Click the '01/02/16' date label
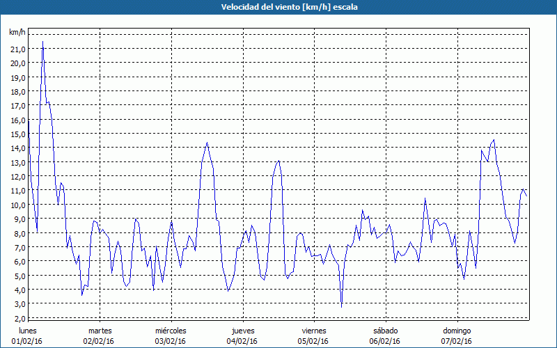The width and height of the screenshot is (557, 348). (x=28, y=341)
